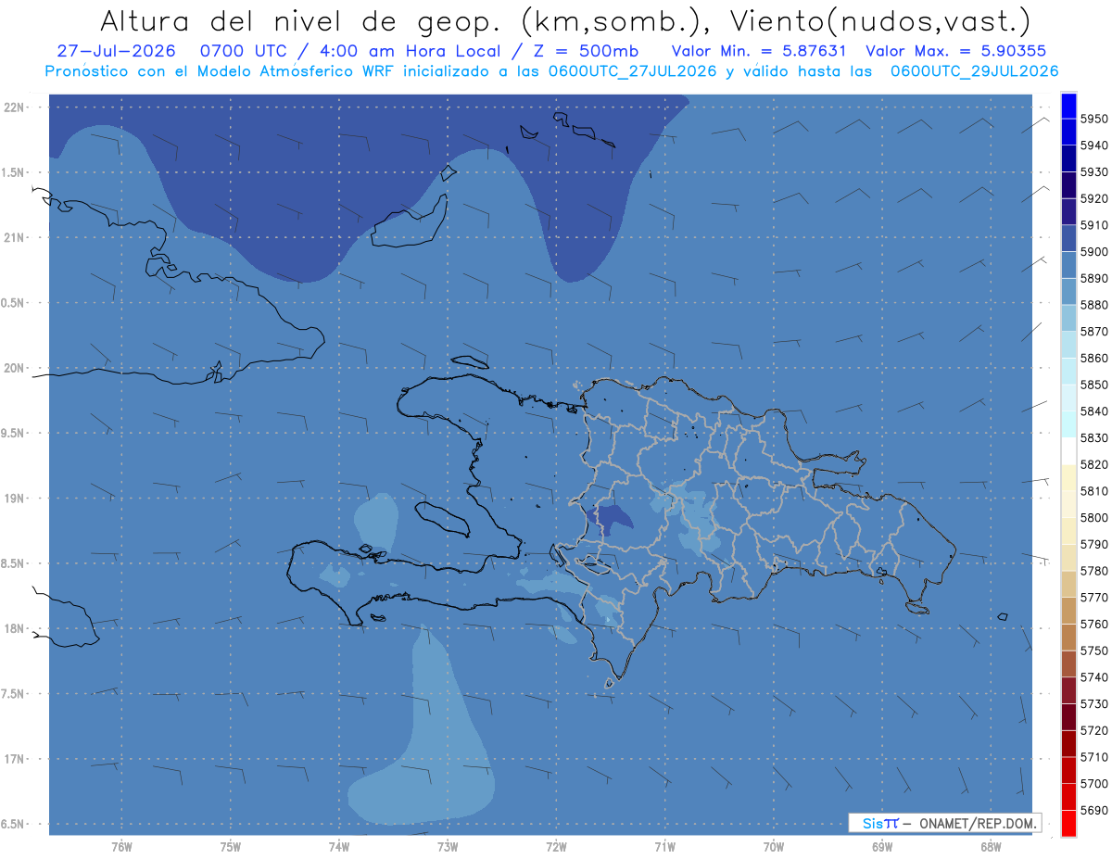Select the 'Valor Min. = 5.87631' text

click(758, 50)
